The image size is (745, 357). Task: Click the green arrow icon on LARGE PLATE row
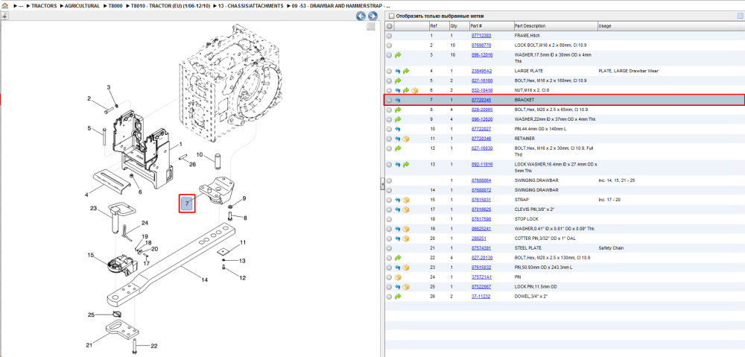406,71
